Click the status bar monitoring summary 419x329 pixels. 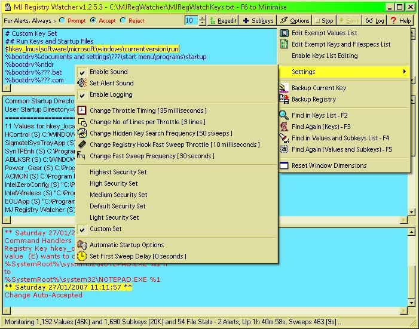173,322
